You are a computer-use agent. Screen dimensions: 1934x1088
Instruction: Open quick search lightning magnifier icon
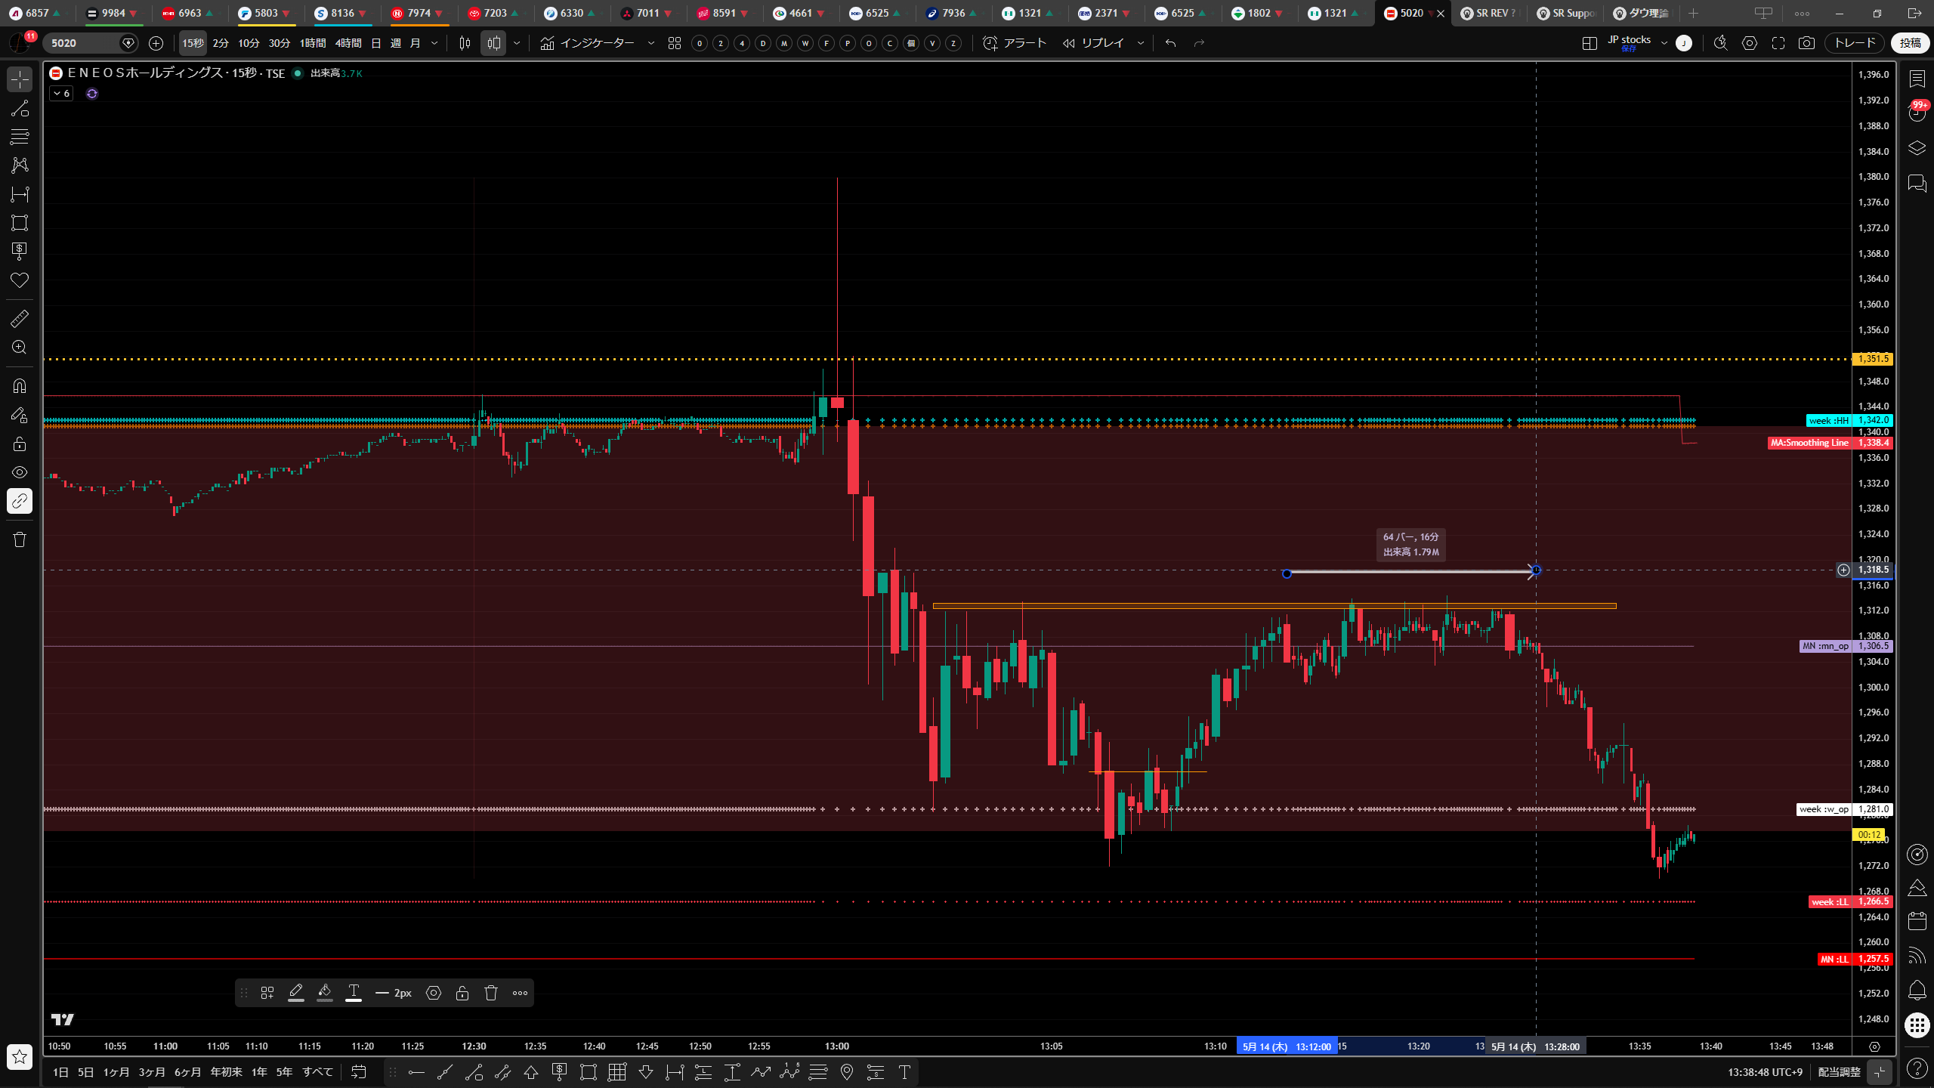(1721, 43)
